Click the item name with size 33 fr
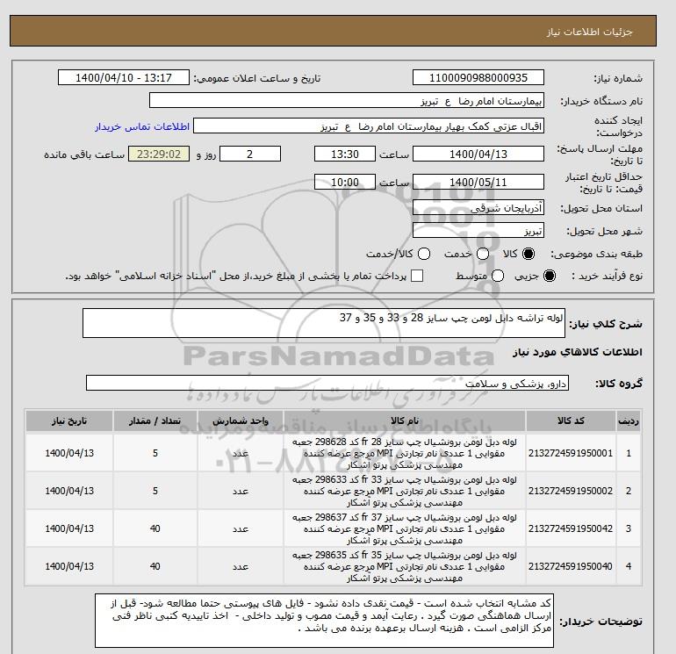The height and width of the screenshot is (654, 676). [x=405, y=491]
